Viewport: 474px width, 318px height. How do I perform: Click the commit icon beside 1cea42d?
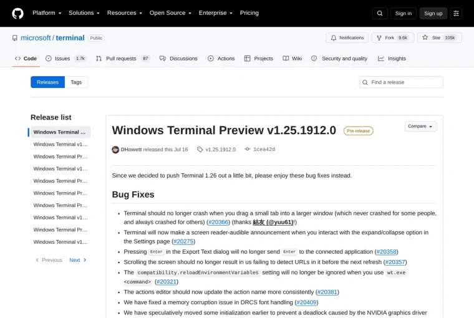[x=248, y=149]
